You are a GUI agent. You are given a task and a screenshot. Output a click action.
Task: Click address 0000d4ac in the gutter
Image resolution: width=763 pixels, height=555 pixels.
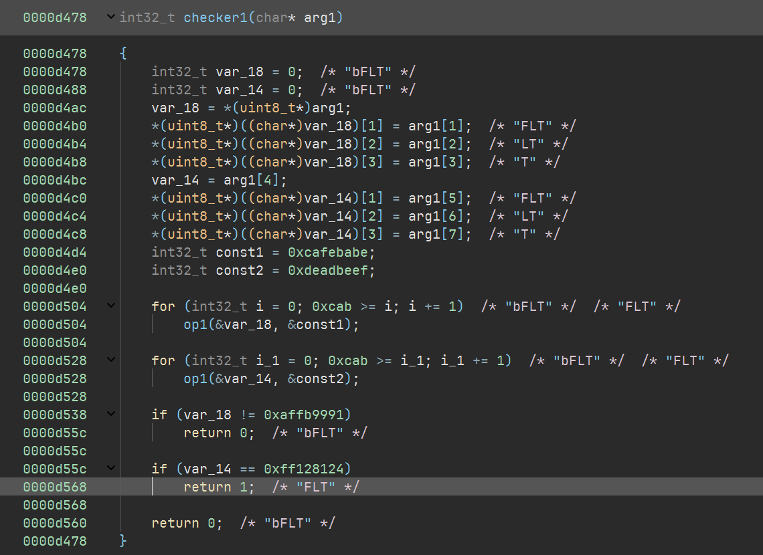pyautogui.click(x=55, y=108)
